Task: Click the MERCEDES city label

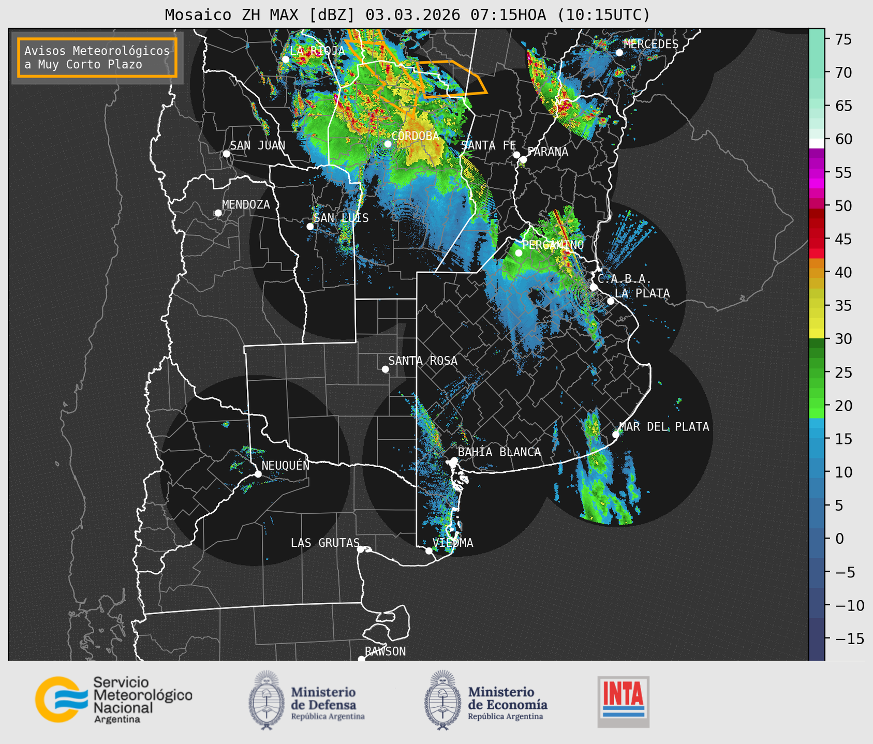Action: [x=651, y=44]
